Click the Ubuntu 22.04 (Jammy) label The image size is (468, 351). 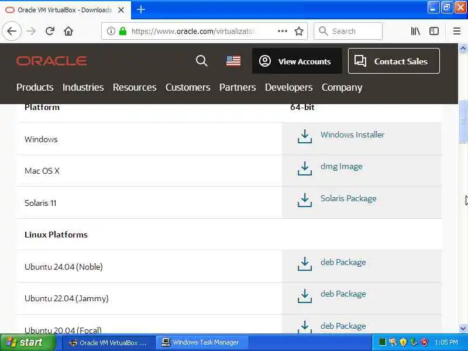click(67, 298)
